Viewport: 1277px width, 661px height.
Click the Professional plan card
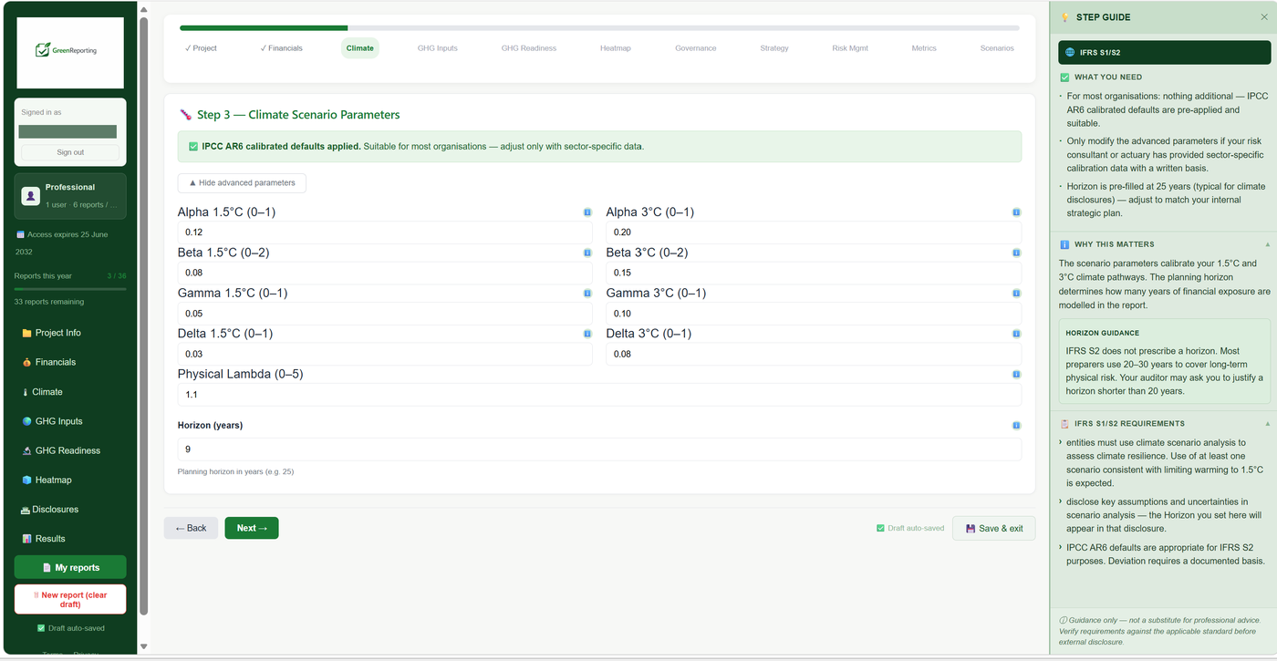click(70, 196)
